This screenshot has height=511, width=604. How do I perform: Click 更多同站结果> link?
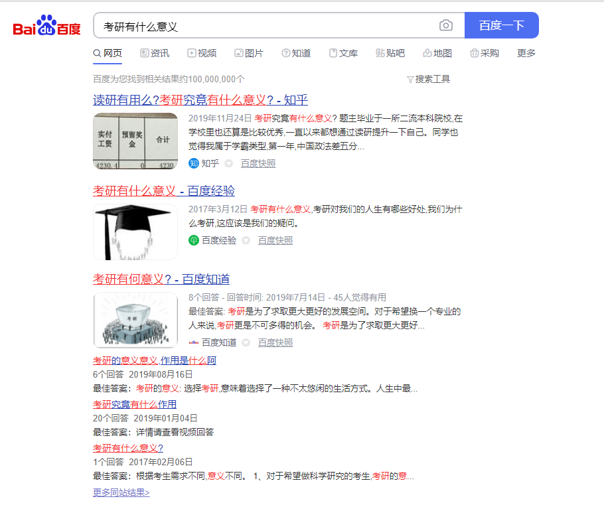(121, 492)
